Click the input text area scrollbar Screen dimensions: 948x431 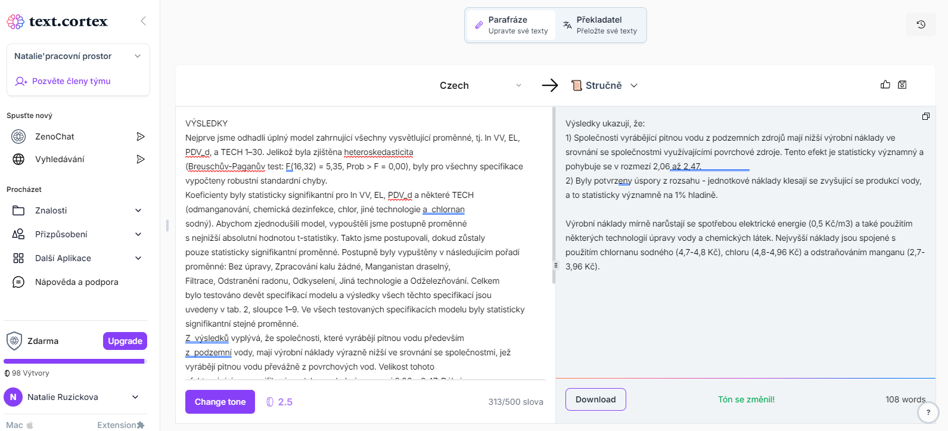coord(554,195)
